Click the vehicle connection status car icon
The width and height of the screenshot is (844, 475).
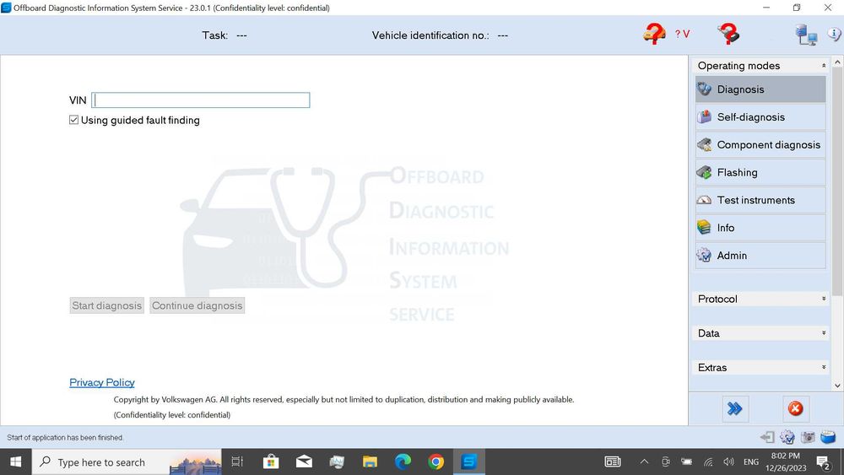click(654, 34)
